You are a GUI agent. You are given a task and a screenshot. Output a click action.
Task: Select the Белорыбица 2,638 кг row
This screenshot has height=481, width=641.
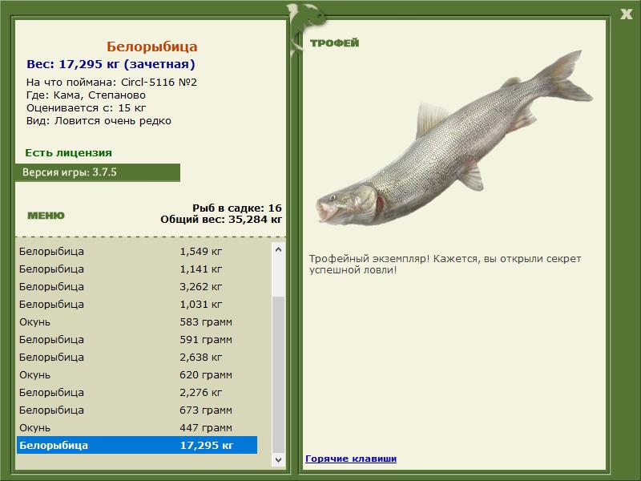tap(137, 357)
